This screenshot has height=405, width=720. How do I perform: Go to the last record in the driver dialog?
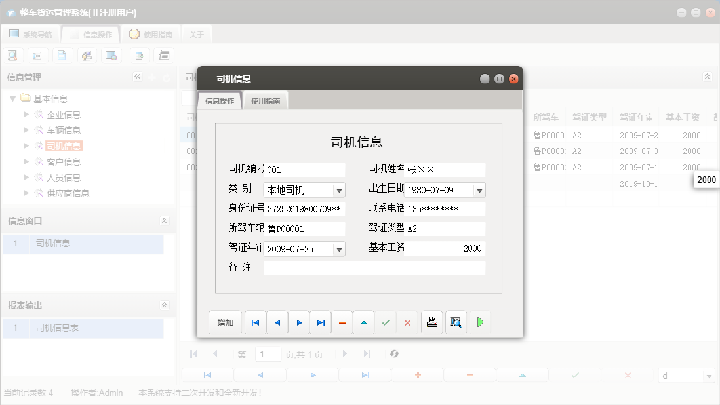click(x=320, y=322)
